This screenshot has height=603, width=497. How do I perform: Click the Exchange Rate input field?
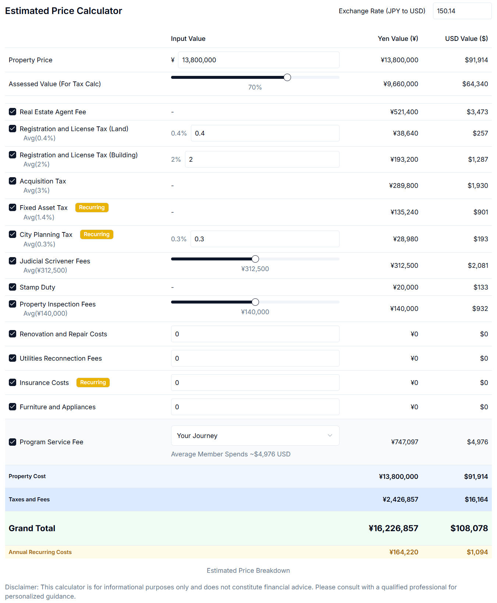[462, 11]
